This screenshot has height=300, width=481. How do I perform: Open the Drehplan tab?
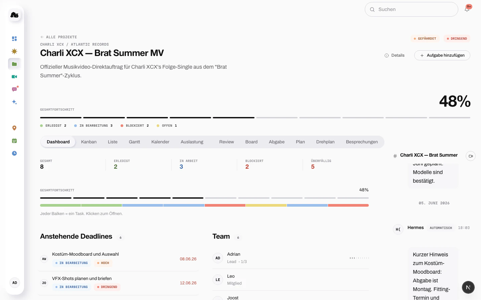325,142
